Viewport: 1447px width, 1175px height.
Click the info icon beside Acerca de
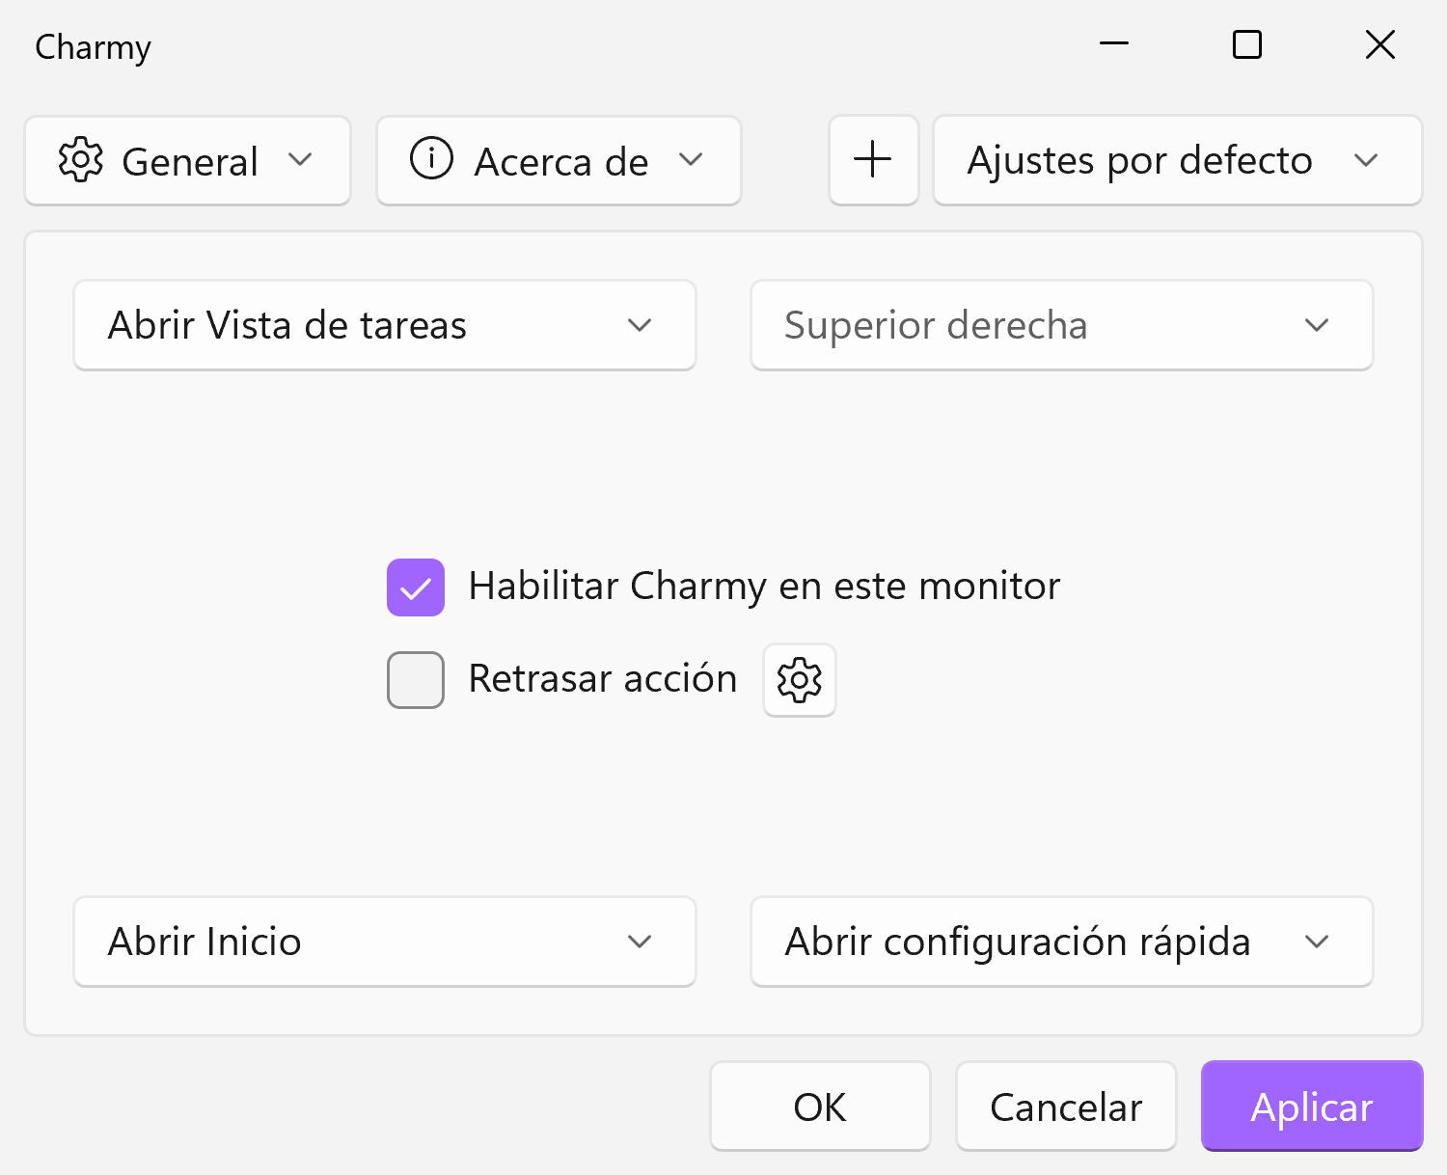431,161
